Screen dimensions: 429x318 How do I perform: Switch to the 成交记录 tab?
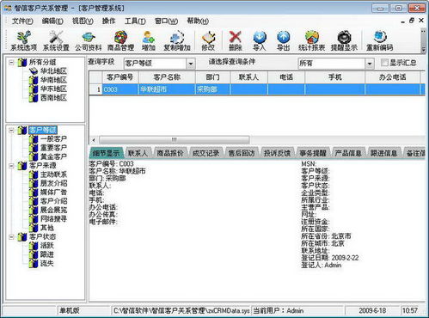(x=205, y=153)
